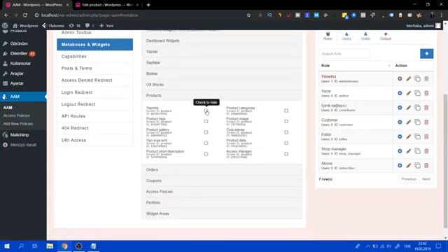Image resolution: width=448 pixels, height=252 pixels.
Task: Clone the Abone role
Action: (417, 165)
